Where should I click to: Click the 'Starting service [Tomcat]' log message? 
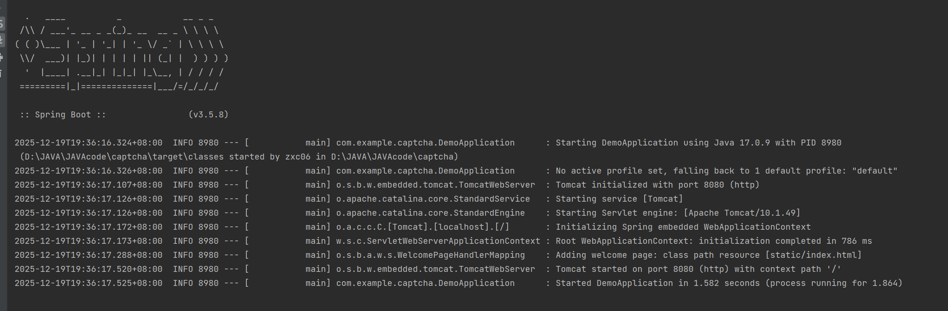coord(619,199)
